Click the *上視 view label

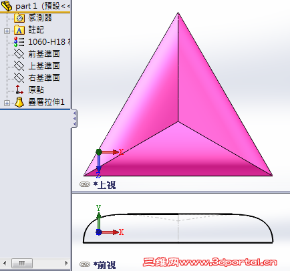point(104,185)
